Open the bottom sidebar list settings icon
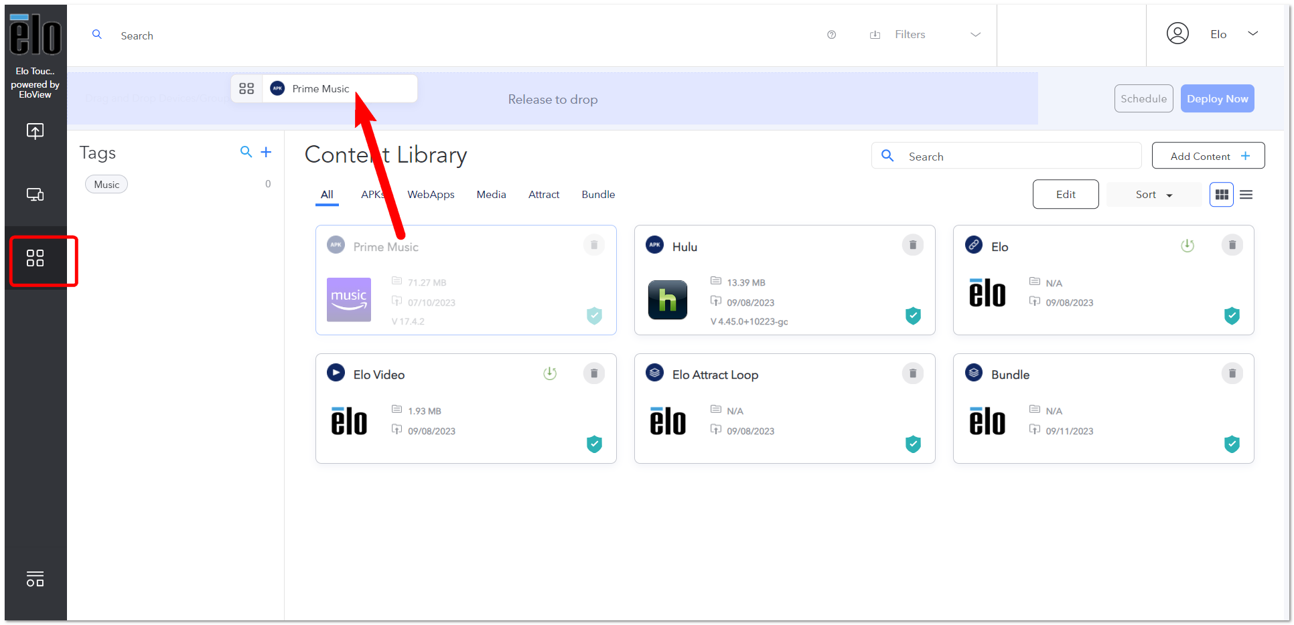Image resolution: width=1294 pixels, height=625 pixels. tap(35, 579)
